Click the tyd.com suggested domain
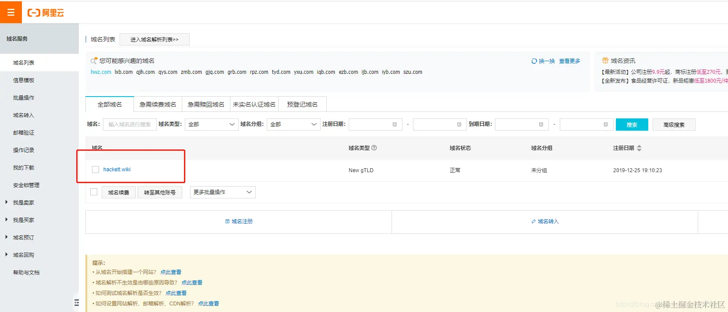 point(281,72)
